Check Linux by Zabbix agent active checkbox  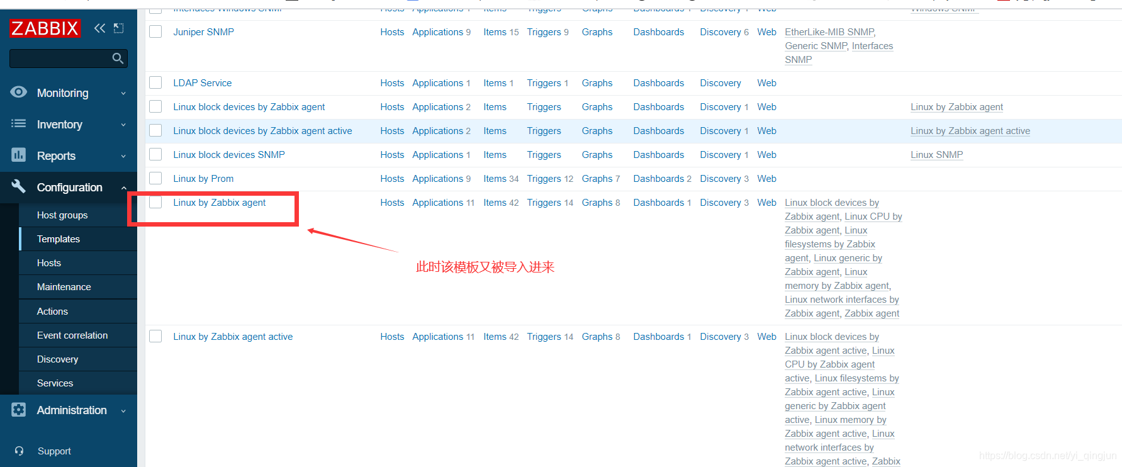coord(155,336)
